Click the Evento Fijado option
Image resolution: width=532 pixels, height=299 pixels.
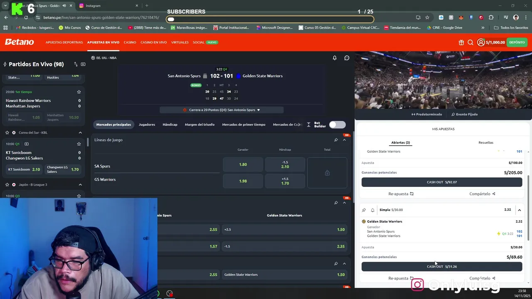464,114
